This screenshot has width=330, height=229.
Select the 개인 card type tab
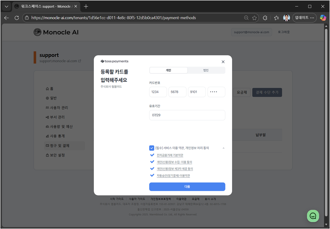click(x=168, y=70)
